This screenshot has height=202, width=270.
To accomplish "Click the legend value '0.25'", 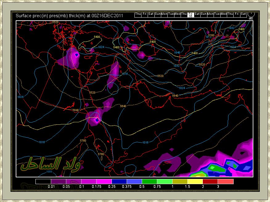I will click(x=112, y=187).
